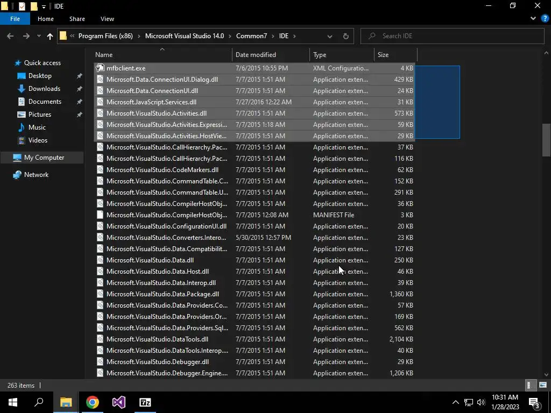Select Microsoft.VisualStudio.Data.Package.dll file name

tap(163, 294)
